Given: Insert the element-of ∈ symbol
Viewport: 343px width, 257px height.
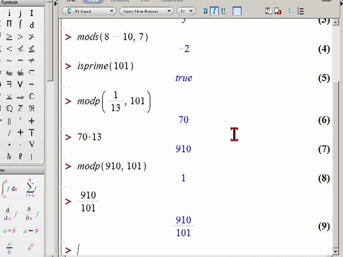Looking at the screenshot, I should [x=9, y=72].
